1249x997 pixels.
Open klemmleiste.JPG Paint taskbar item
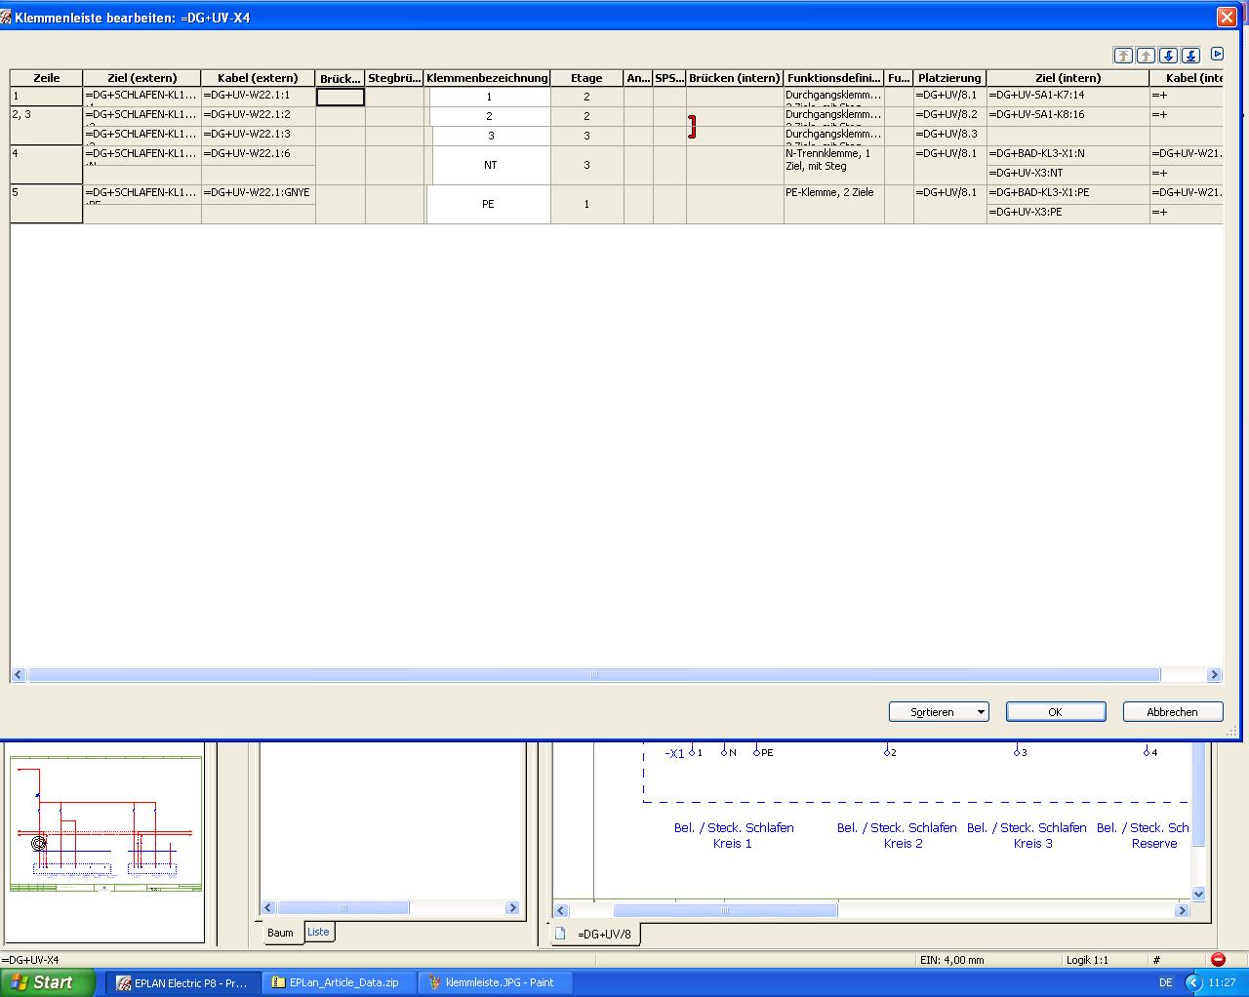pyautogui.click(x=493, y=982)
